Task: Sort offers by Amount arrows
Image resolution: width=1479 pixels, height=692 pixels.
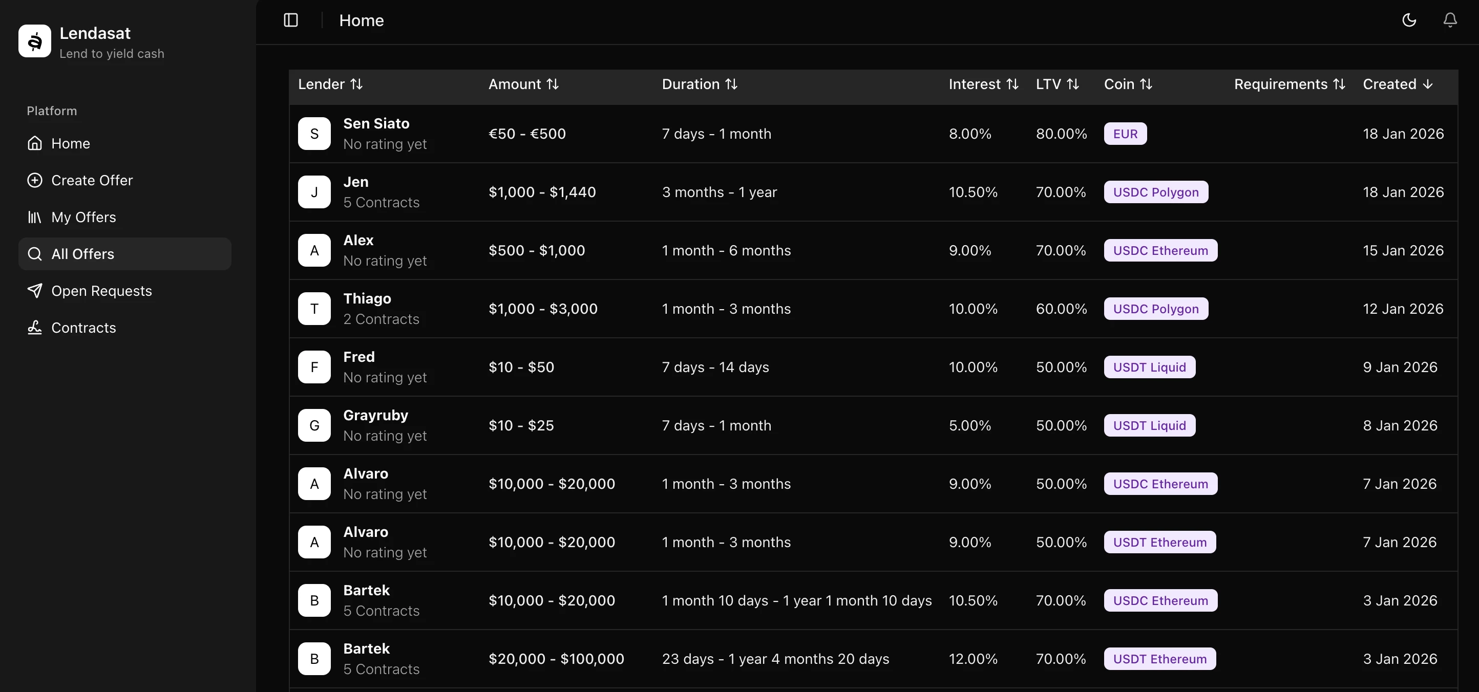Action: (553, 84)
